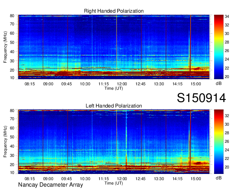Click the 15:00 time tick of the top plot
This screenshot has width=233, height=189.
pyautogui.click(x=196, y=84)
